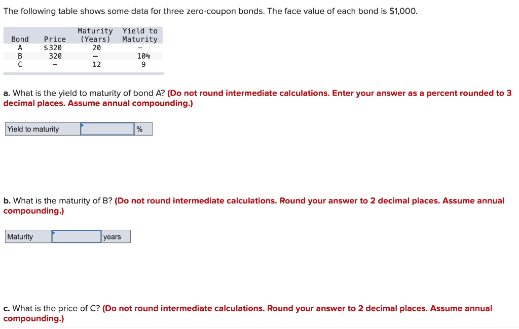Click the Yield to maturity input field
519x329 pixels.
pos(106,129)
